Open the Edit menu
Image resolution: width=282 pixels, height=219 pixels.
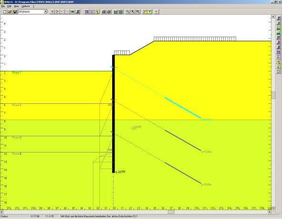pyautogui.click(x=9, y=6)
